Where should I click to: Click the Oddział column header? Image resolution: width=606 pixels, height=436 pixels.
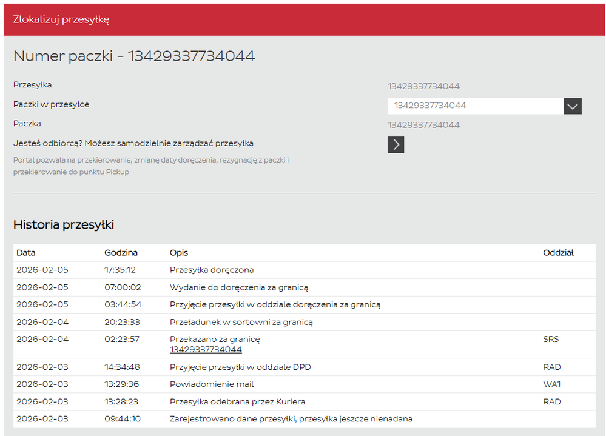click(557, 253)
